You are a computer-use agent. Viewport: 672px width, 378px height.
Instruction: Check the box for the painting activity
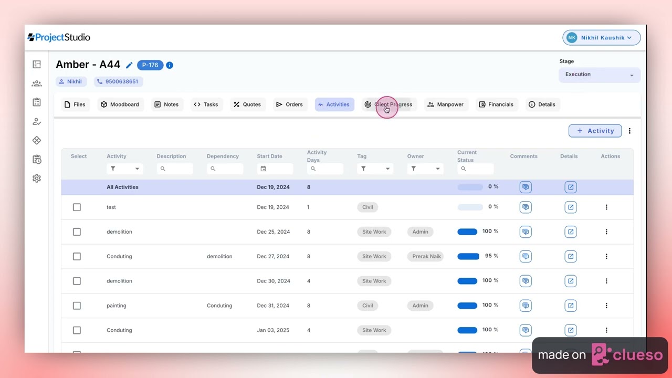[x=77, y=306]
